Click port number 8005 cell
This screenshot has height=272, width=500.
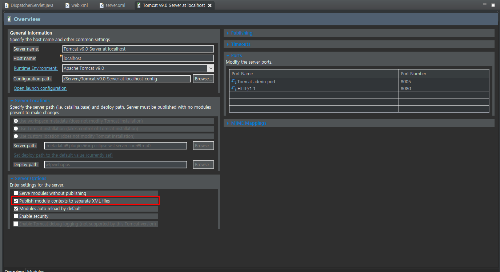tap(444, 81)
